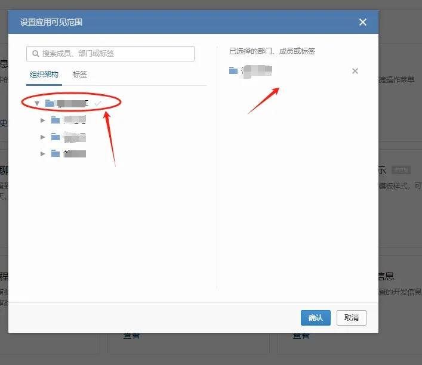Expand the third sub-department arrow
This screenshot has height=365, width=422.
[x=43, y=154]
